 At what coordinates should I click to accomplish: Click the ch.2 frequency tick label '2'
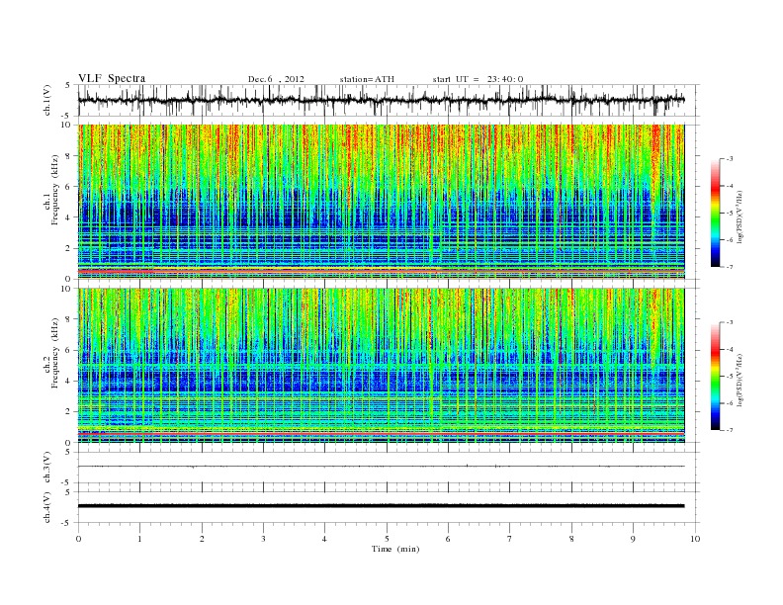coord(68,411)
